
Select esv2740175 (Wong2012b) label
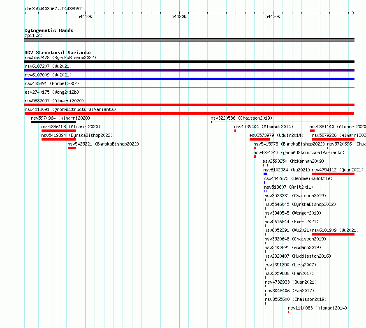[52, 92]
